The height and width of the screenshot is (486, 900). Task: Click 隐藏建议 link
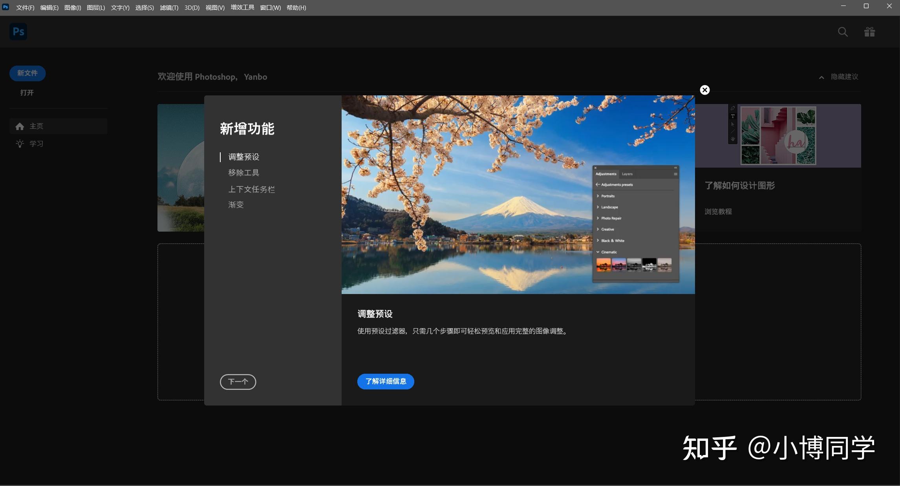click(x=845, y=77)
